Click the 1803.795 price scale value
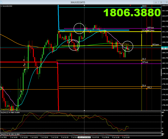The image size is (168, 139). pos(165,58)
